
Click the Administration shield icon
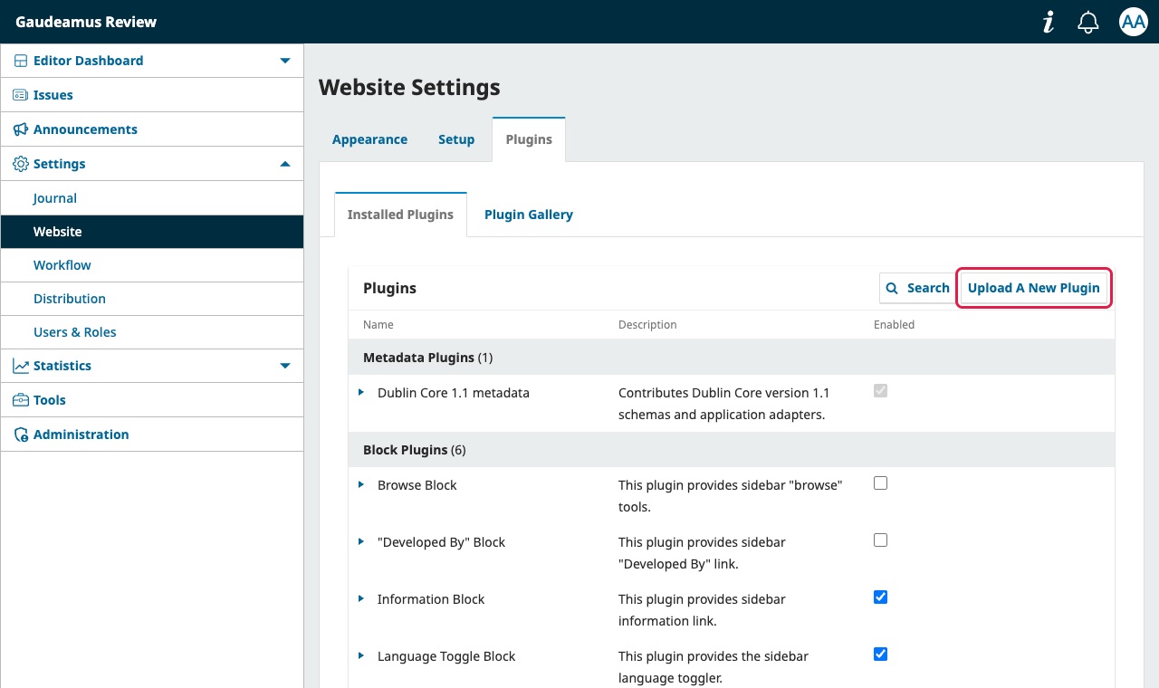(21, 435)
